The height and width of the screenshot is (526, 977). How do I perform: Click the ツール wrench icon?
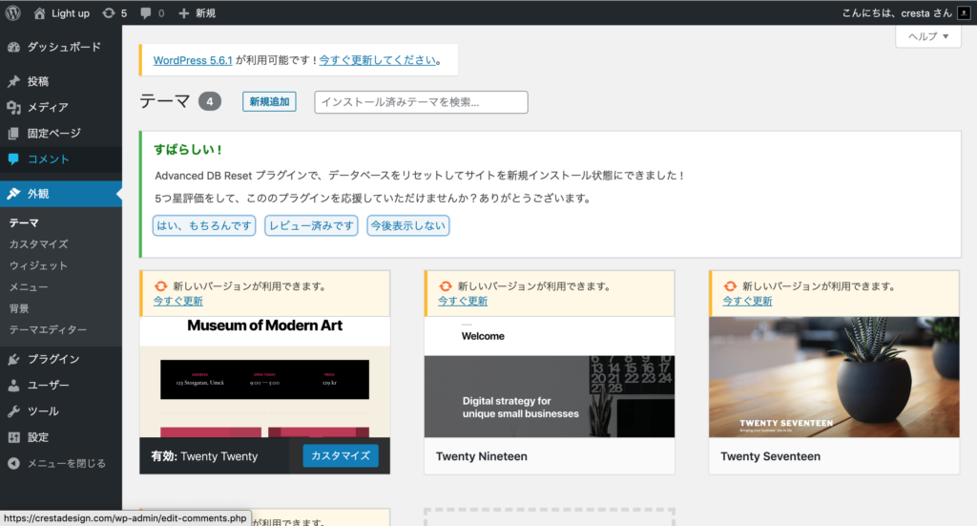13,411
